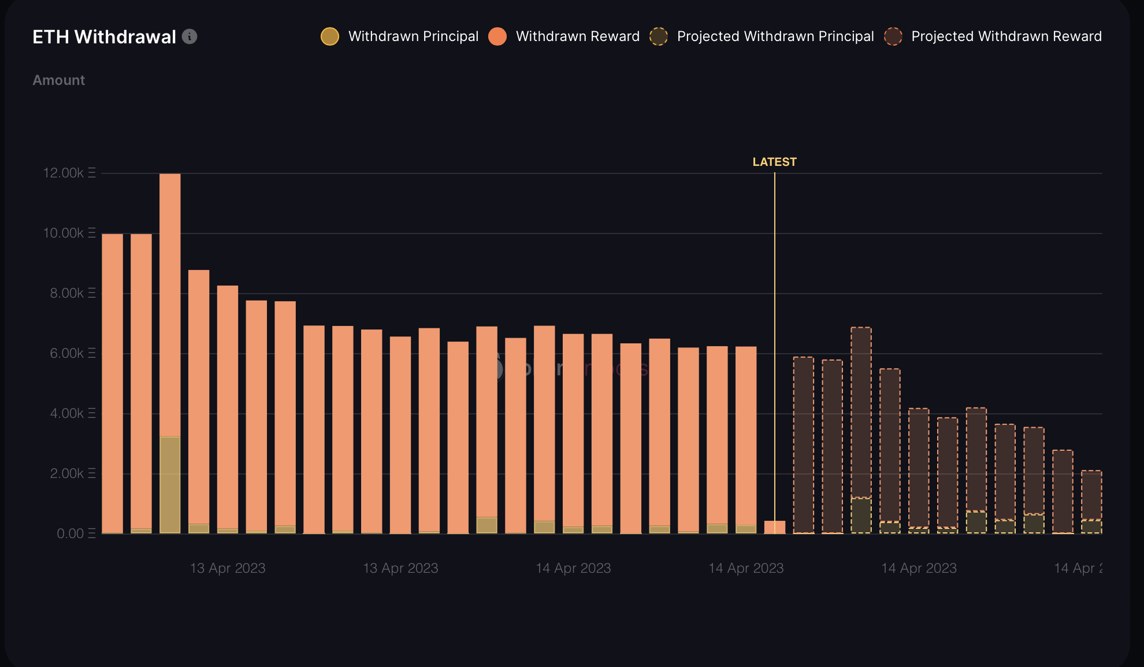This screenshot has width=1144, height=667.
Task: Click the Withdrawn Reward orange legend circle
Action: click(x=497, y=36)
